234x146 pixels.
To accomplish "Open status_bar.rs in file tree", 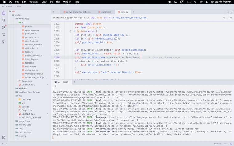I will 31,48.
